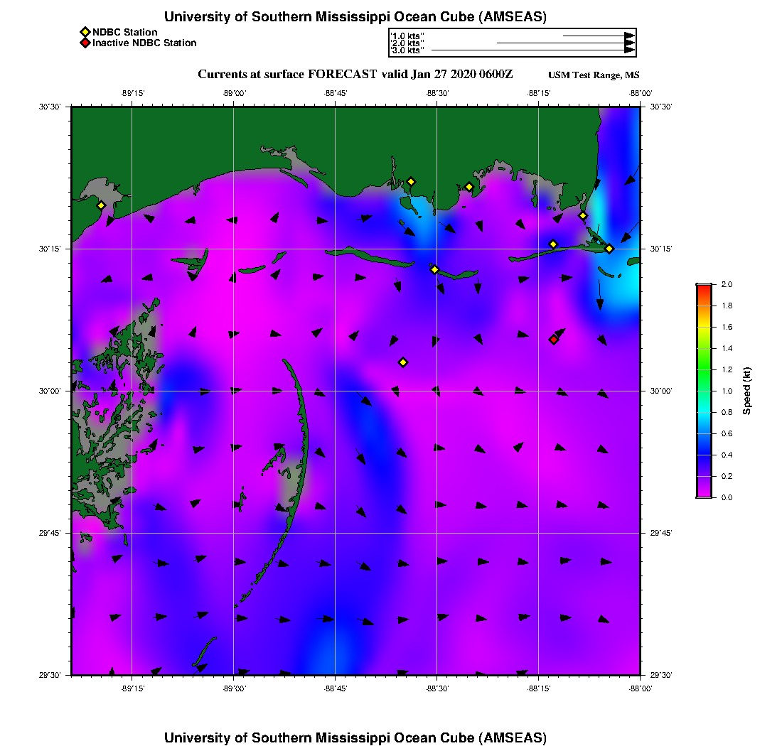Click yellow station marker just right of northernmost one
The image size is (782, 746).
point(469,187)
